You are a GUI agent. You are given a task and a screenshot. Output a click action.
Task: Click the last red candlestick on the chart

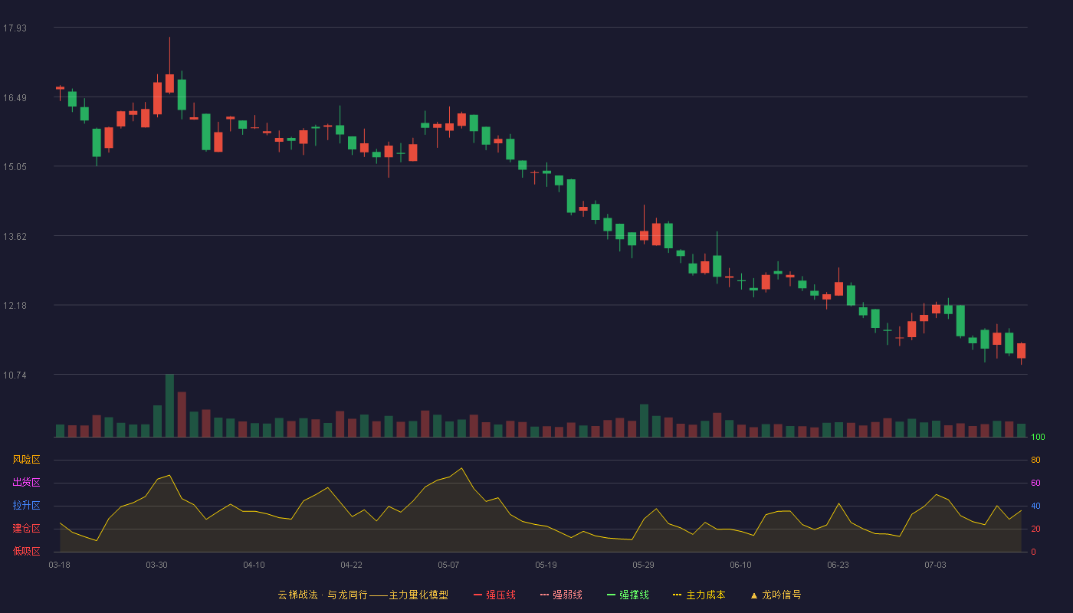(x=1021, y=351)
